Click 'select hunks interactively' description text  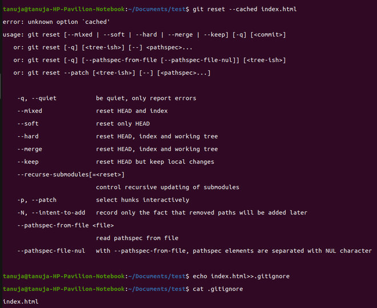pos(142,200)
